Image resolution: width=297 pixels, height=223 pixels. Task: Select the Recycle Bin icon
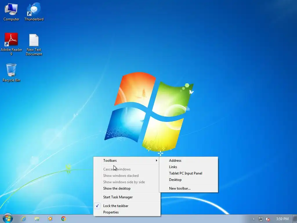[x=11, y=73]
